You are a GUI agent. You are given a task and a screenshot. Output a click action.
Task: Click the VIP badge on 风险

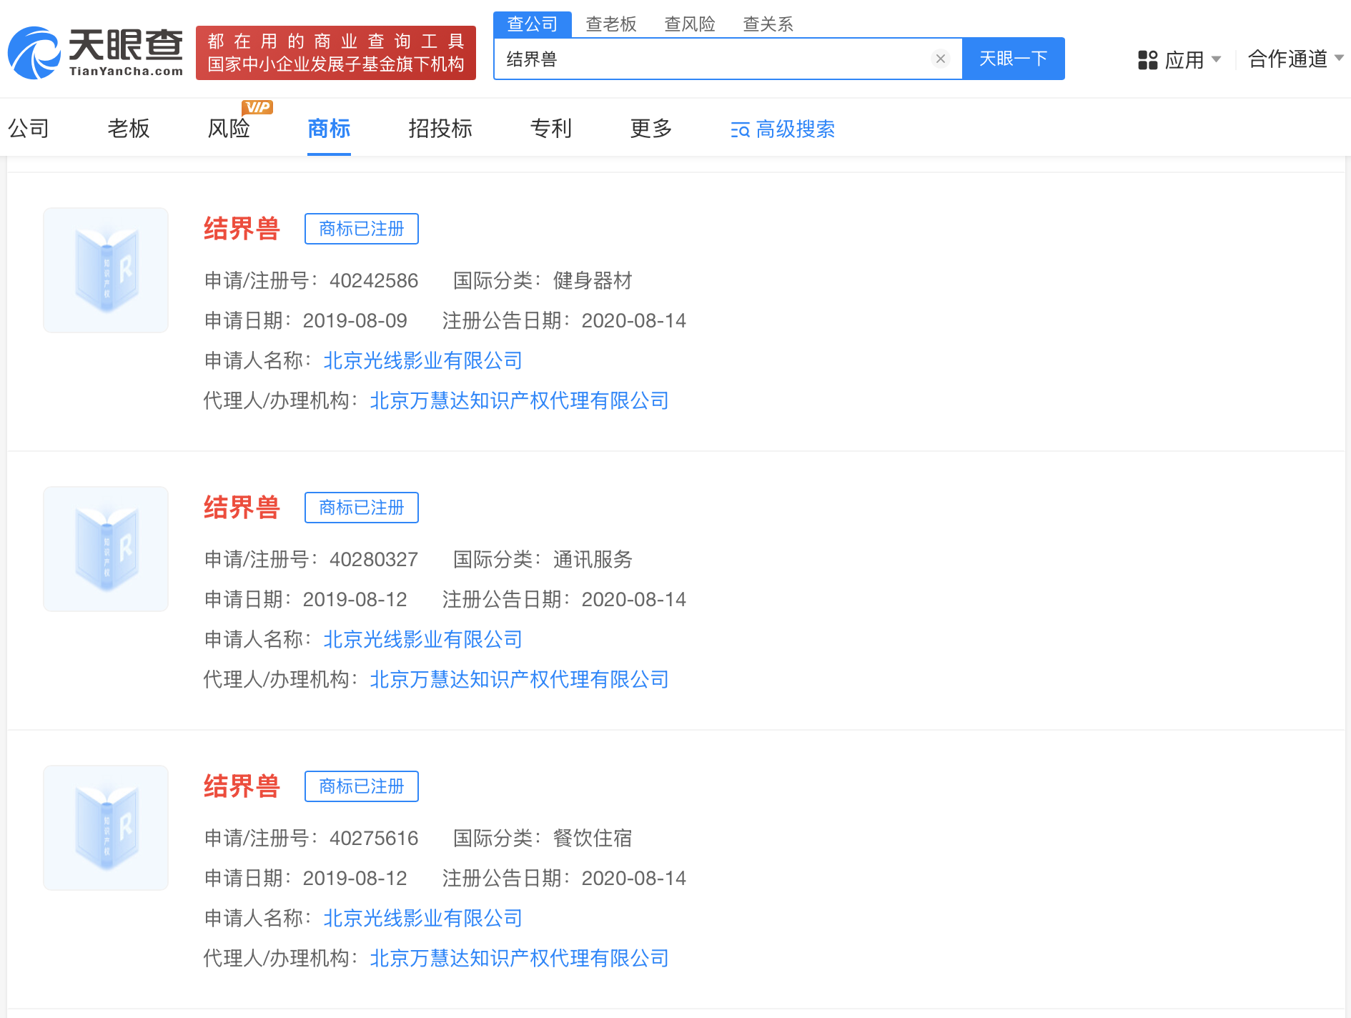click(x=257, y=107)
